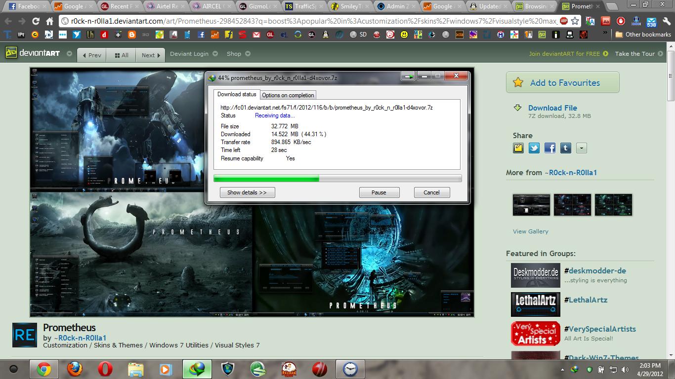Open the Adblock Plus (ABP) extension icon
675x379 pixels.
(x=563, y=21)
